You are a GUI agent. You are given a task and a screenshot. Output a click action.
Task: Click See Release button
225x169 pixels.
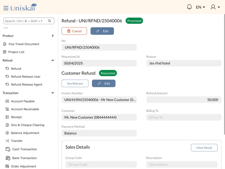click(75, 83)
